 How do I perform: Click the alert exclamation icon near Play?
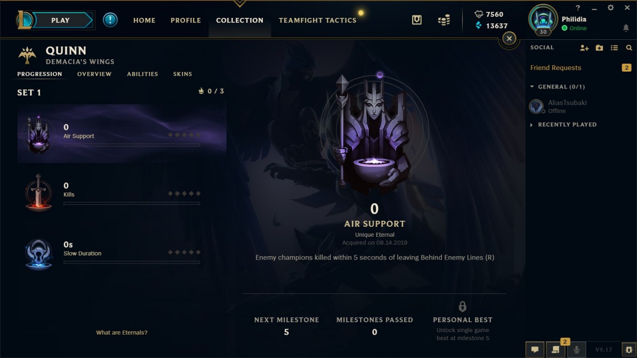click(x=110, y=20)
